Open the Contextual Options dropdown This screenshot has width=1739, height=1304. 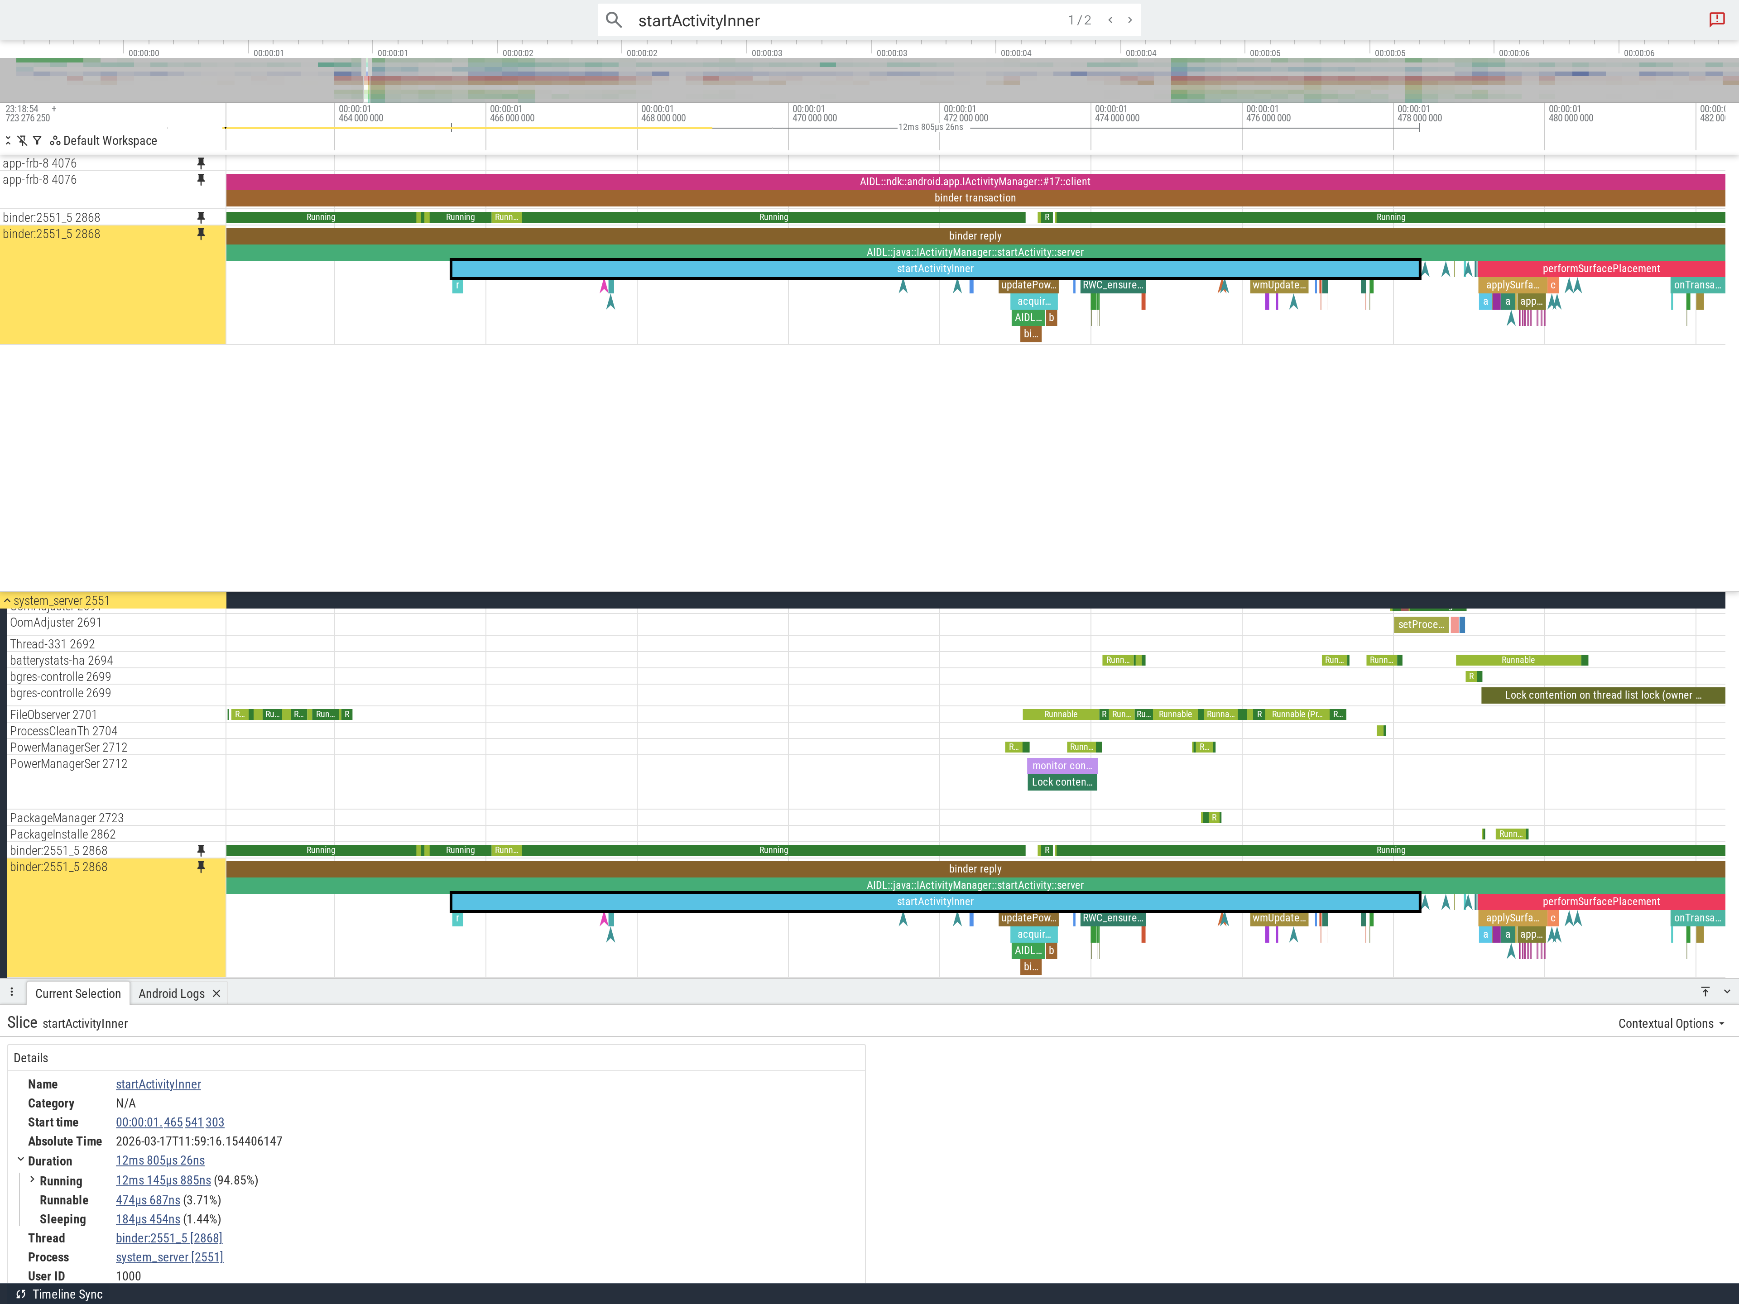click(1672, 1023)
